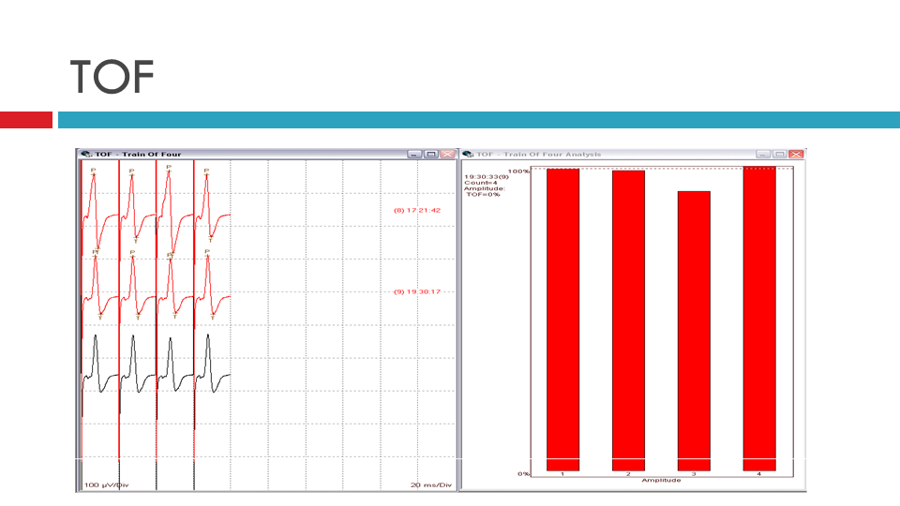Select the (8) 17:21:42 trace label
900x506 pixels.
417,211
